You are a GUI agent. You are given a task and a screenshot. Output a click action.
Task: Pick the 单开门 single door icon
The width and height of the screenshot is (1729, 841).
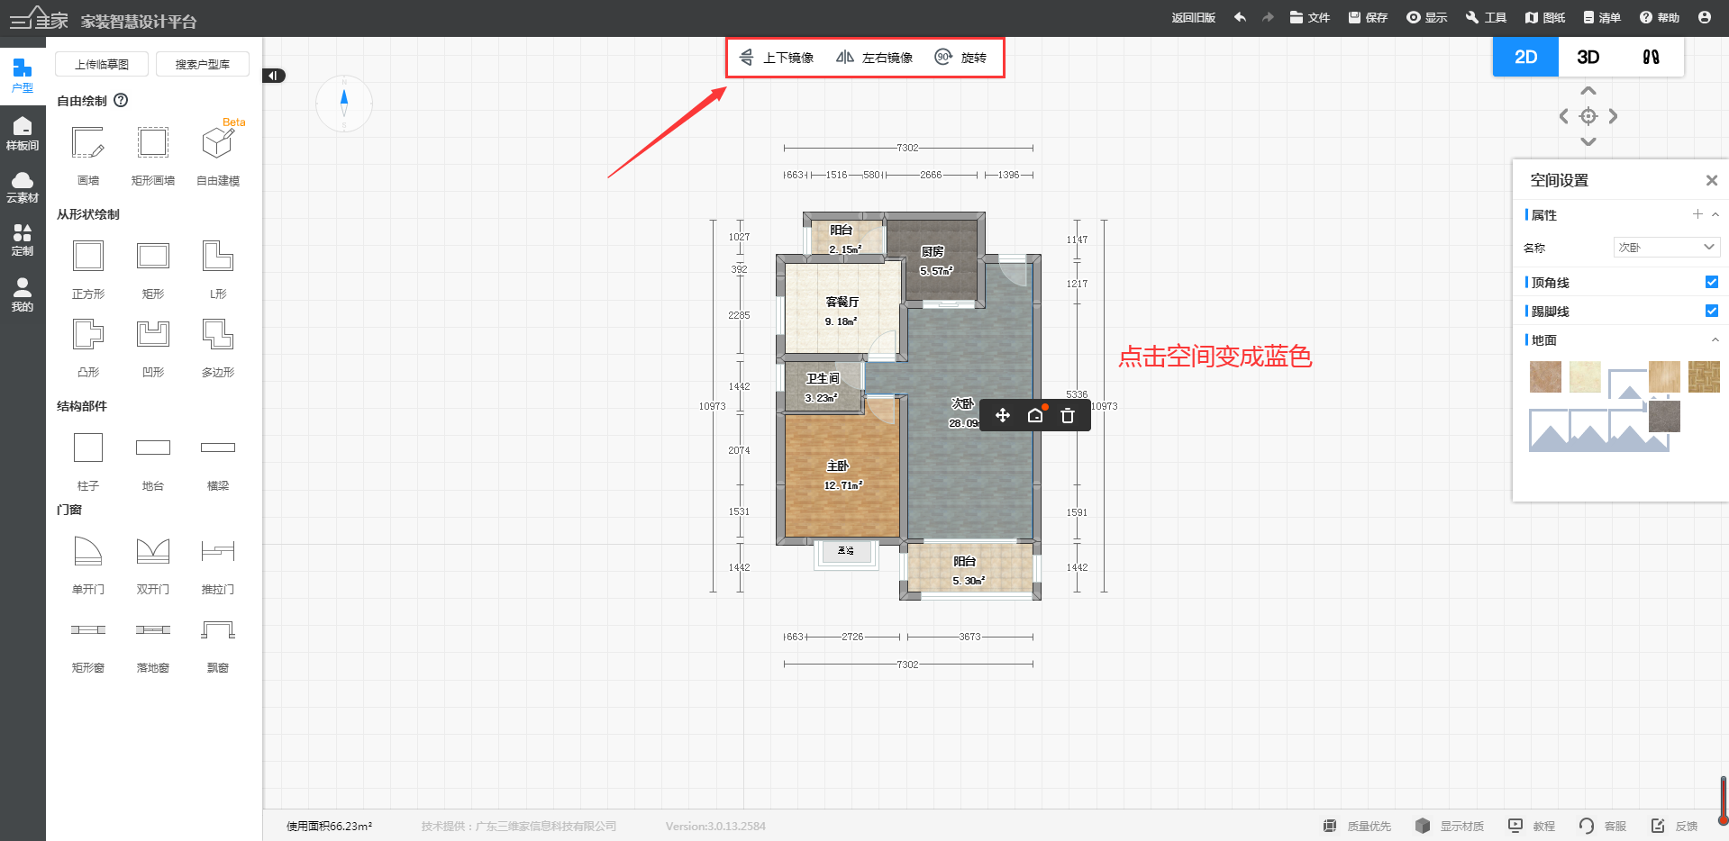pyautogui.click(x=88, y=551)
